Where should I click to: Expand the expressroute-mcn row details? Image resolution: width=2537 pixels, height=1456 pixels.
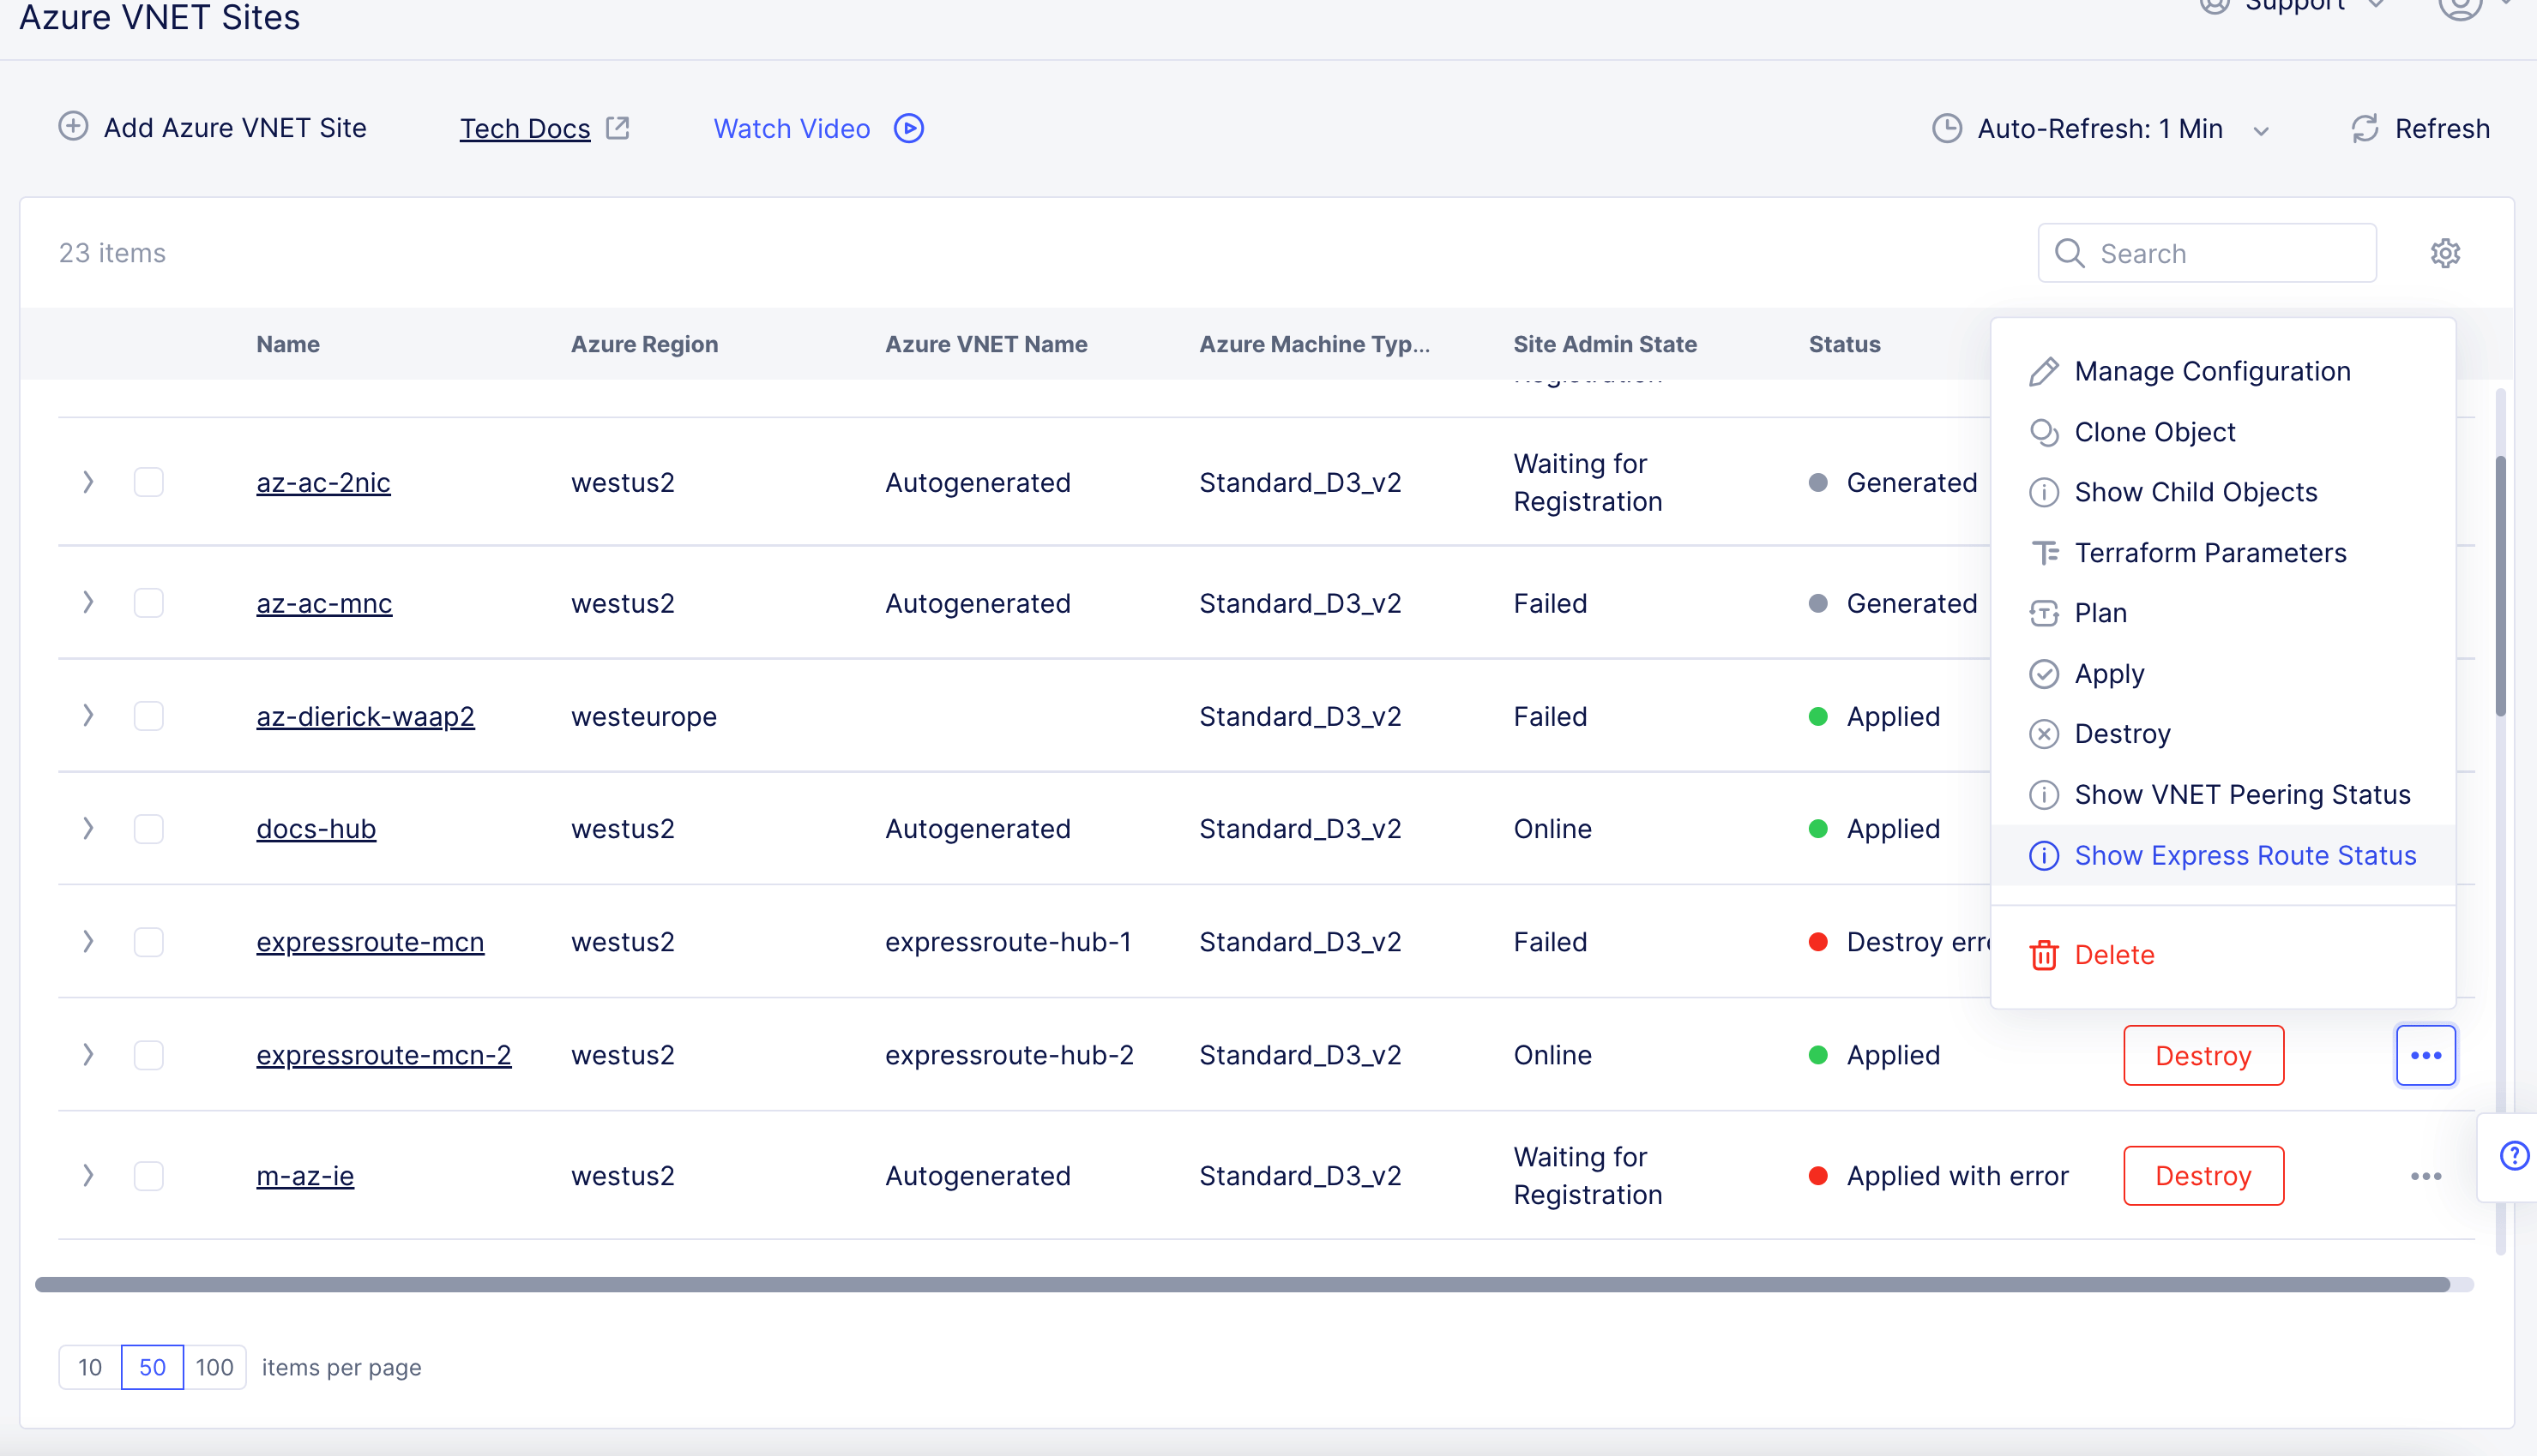click(x=88, y=942)
